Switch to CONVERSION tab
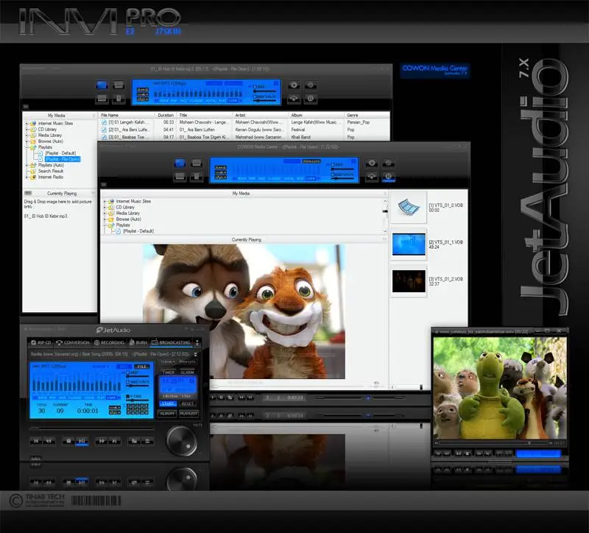The image size is (589, 533). tap(73, 342)
